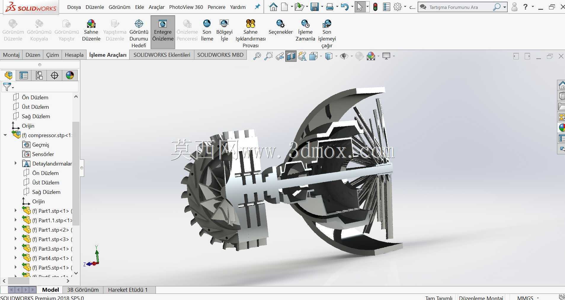565x300 pixels.
Task: Open the Yardım menu
Action: 238,7
